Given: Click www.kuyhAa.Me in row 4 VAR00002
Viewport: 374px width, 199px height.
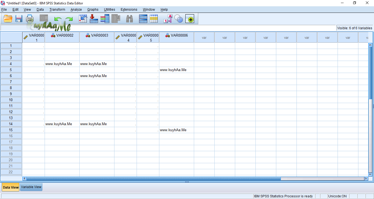Looking at the screenshot, I should pyautogui.click(x=59, y=64).
